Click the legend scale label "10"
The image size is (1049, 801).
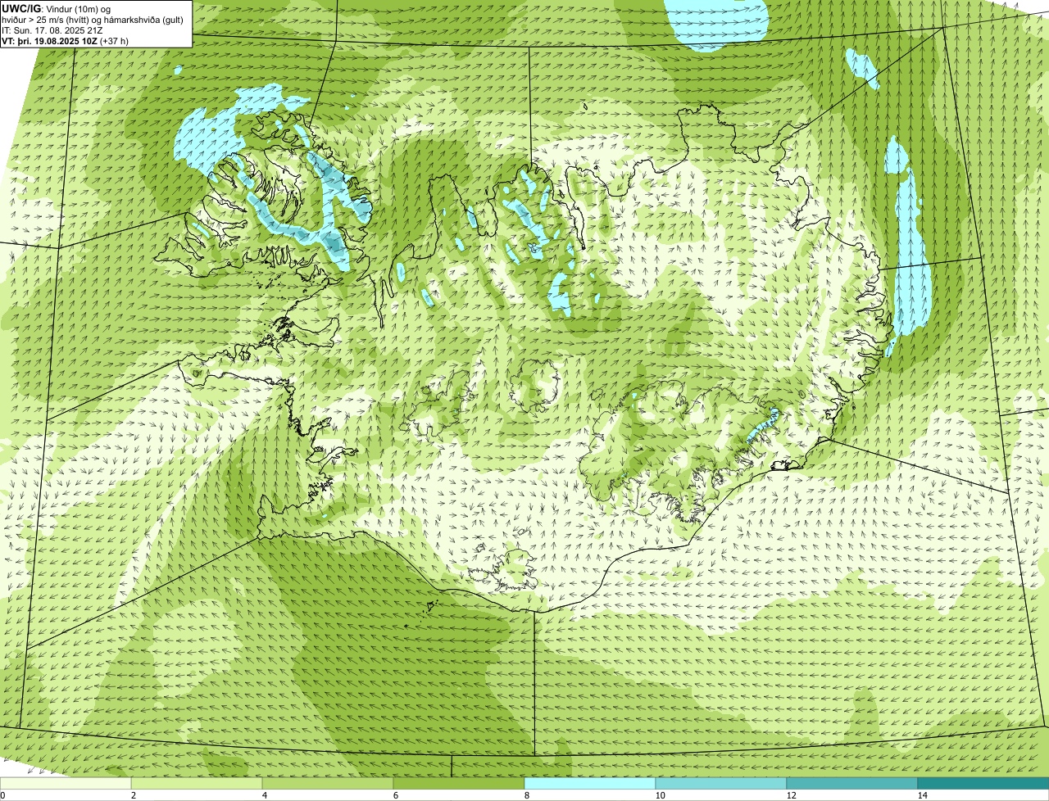[x=660, y=795]
